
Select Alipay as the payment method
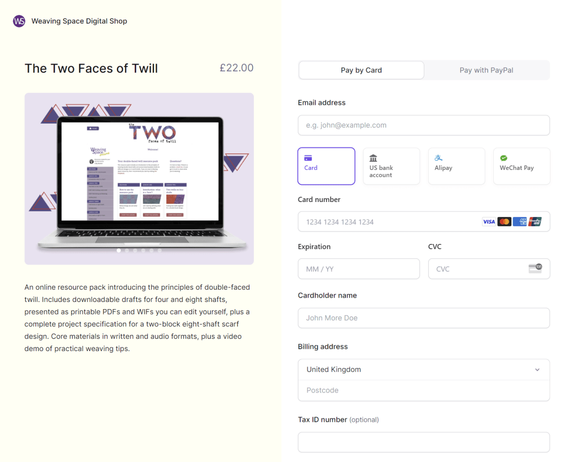coord(456,166)
